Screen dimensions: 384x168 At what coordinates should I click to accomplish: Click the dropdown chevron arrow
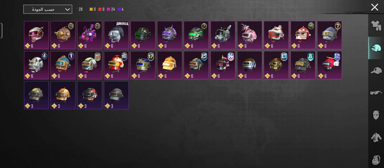click(67, 9)
